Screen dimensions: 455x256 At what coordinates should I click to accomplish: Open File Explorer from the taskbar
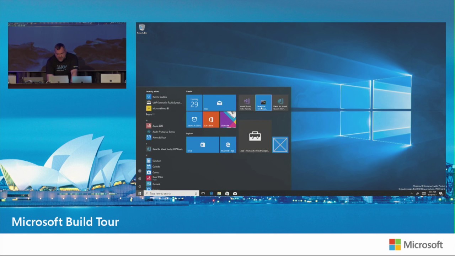[x=219, y=193]
